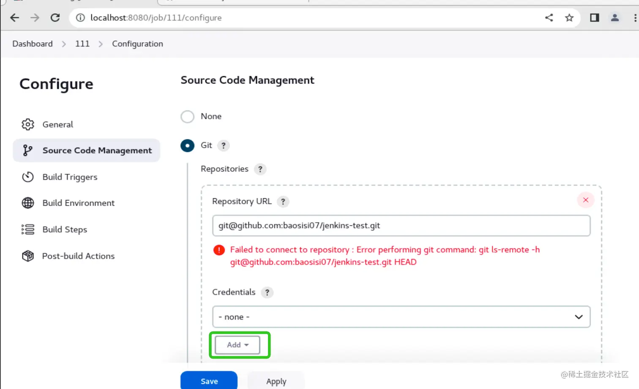
Task: Open help for Repositories
Action: point(260,169)
